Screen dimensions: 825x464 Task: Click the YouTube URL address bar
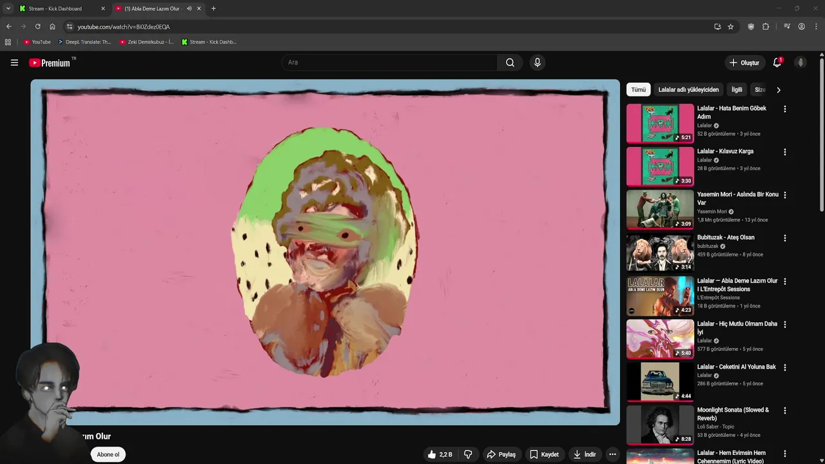tap(123, 26)
